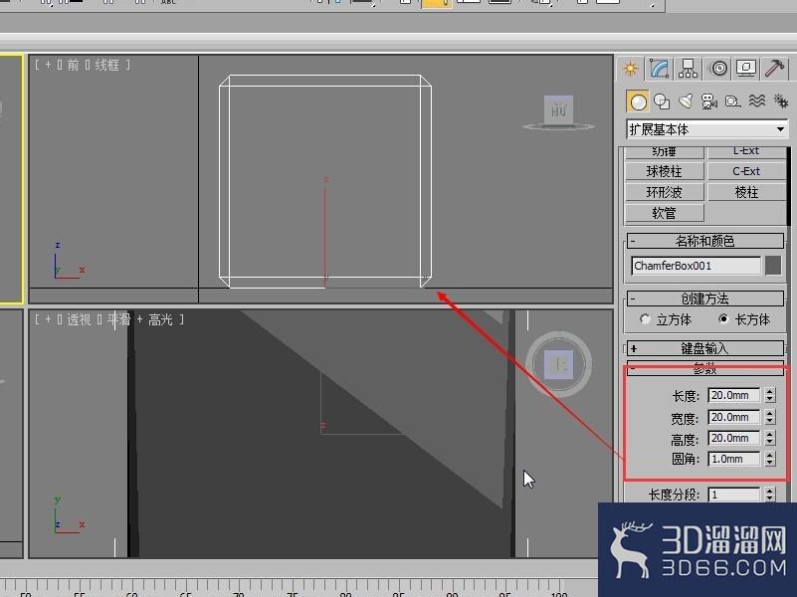This screenshot has width=797, height=597.
Task: Click the 宽度 value field
Action: pyautogui.click(x=734, y=417)
